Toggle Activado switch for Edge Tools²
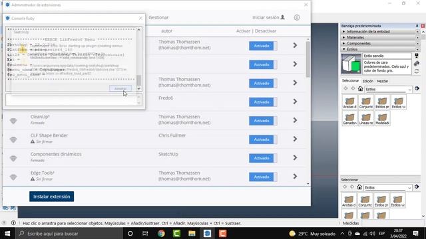Image resolution: width=426 pixels, height=239 pixels. coord(263,177)
